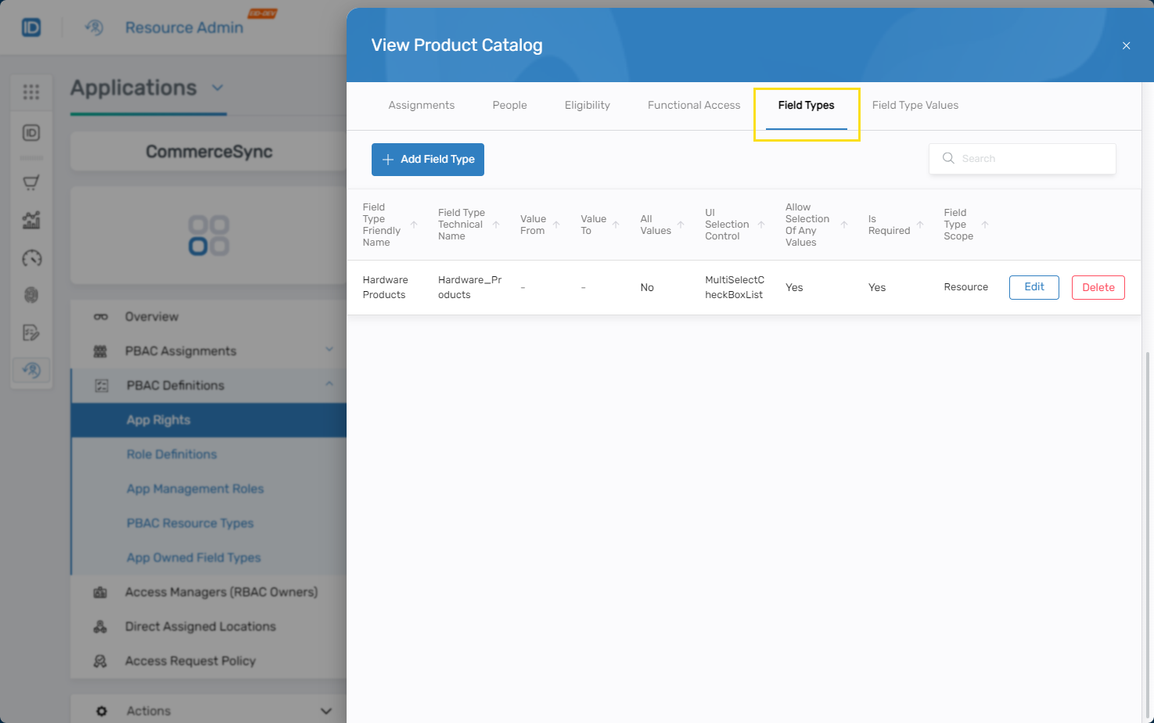Click the edit form icon in sidebar
The image size is (1154, 723).
tap(31, 333)
